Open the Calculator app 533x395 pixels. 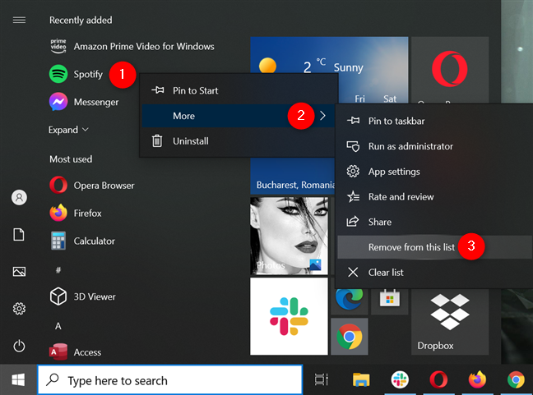(93, 241)
